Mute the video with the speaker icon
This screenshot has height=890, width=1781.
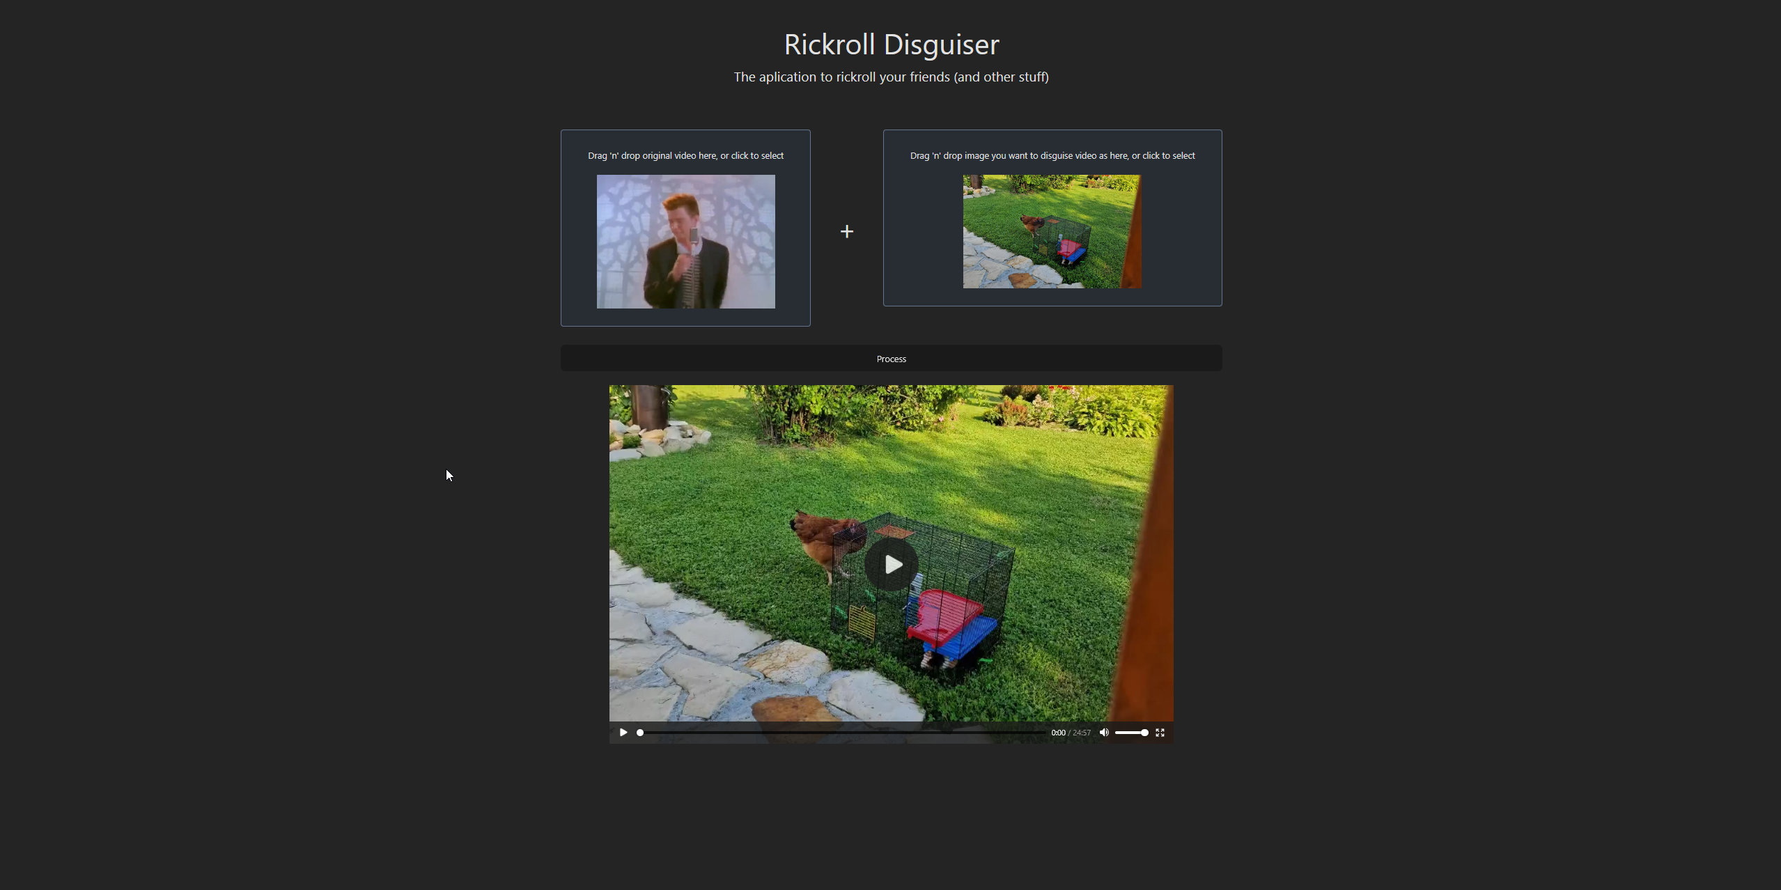(x=1104, y=733)
